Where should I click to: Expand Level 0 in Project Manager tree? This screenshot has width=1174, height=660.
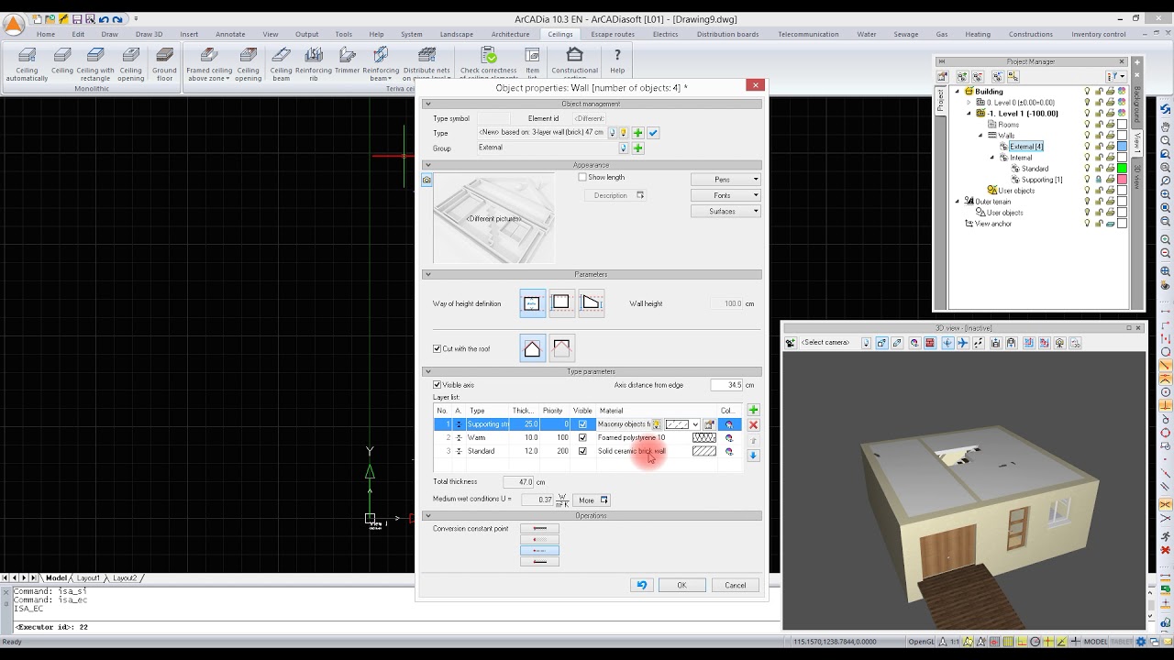[x=969, y=103]
